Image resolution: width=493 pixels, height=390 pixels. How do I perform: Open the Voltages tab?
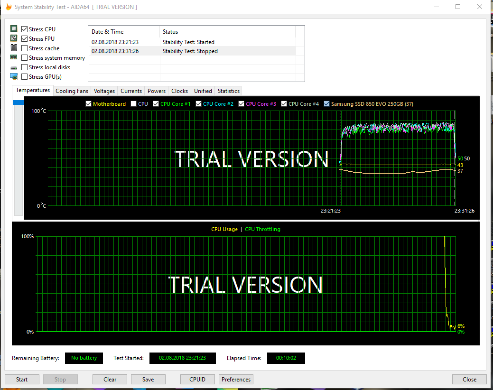pos(104,91)
